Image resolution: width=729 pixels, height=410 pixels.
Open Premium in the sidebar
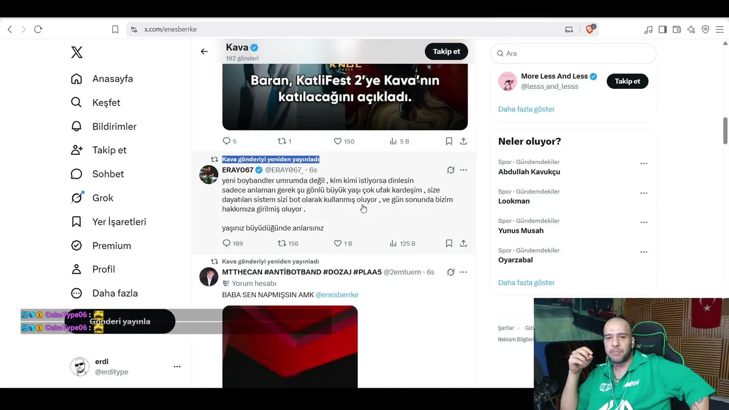pyautogui.click(x=101, y=245)
